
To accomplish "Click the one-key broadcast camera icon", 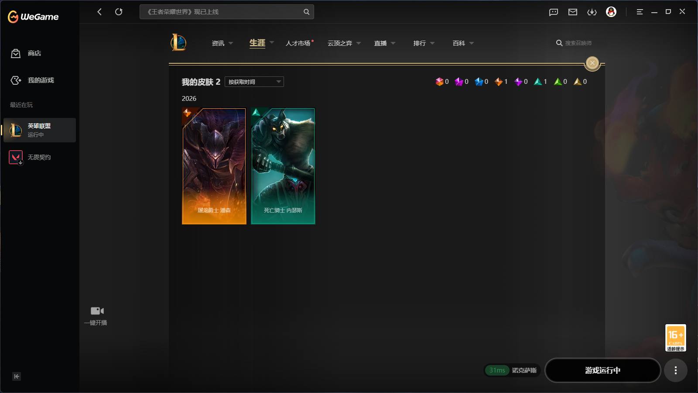I will coord(97,311).
